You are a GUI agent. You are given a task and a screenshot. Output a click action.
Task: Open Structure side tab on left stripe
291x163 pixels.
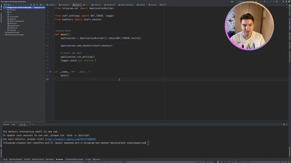click(x=1, y=153)
